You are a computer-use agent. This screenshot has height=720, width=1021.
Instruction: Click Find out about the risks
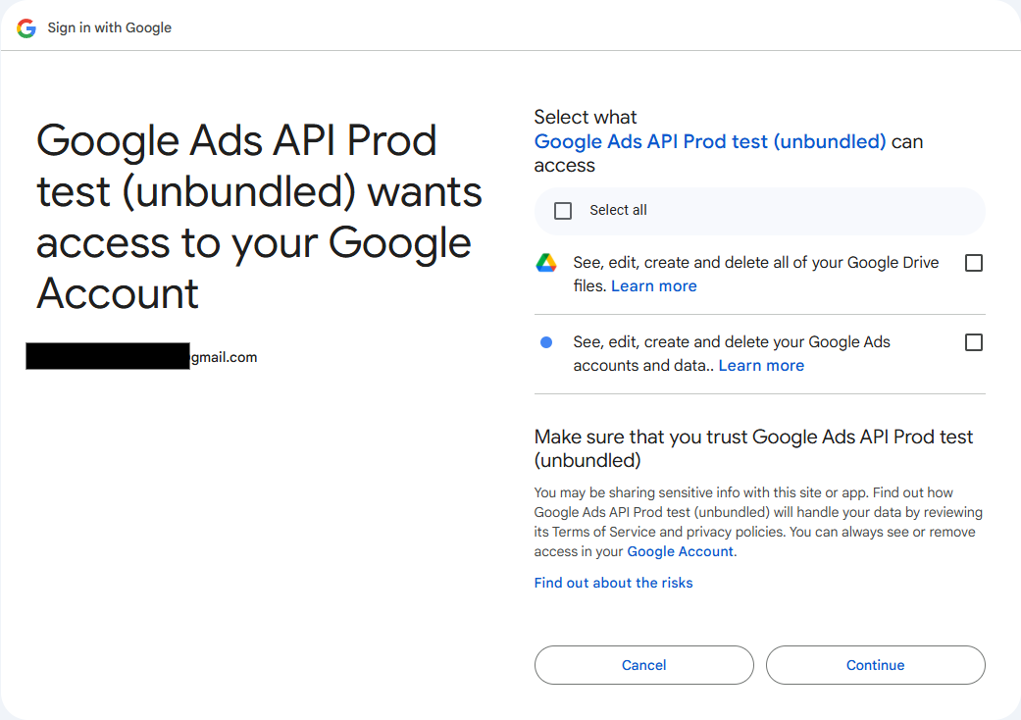[613, 583]
